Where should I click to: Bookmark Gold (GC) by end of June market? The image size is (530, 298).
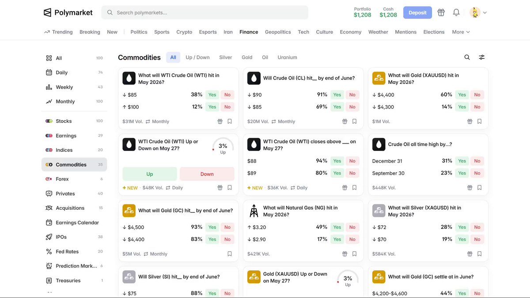click(x=230, y=254)
